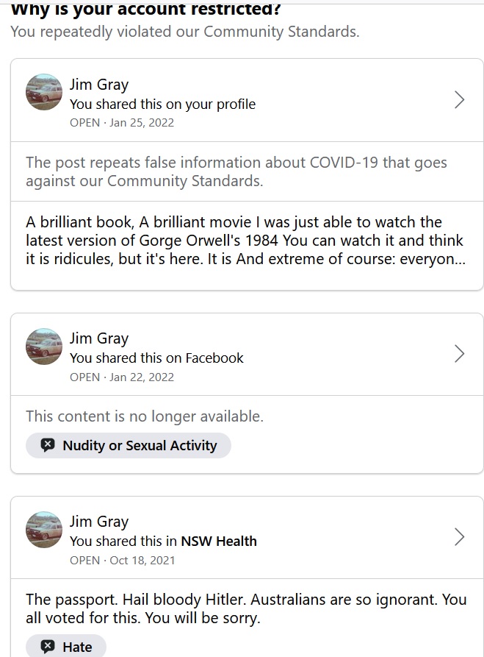Open the NSW Health group link
484x657 pixels.
coord(219,541)
